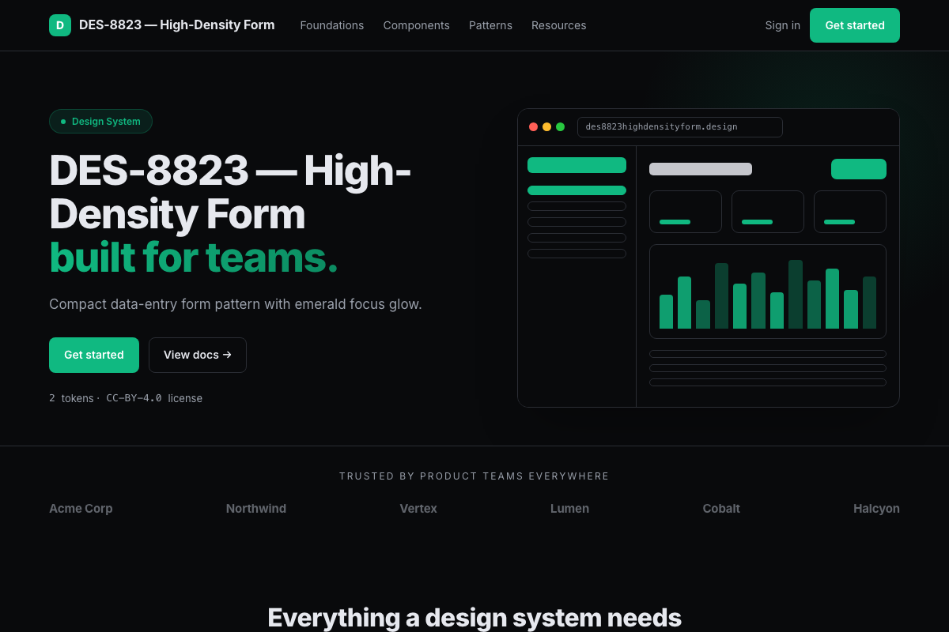The height and width of the screenshot is (632, 949).
Task: Go to Patterns in the navigation
Action: (x=490, y=25)
